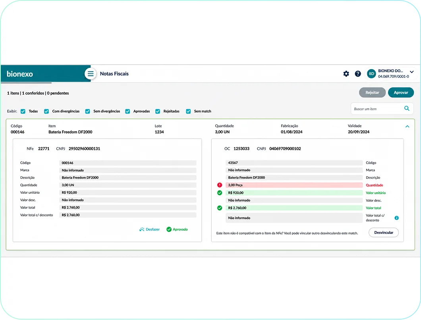Collapse the Bateria Freedom DF2000 item card
The image size is (421, 320).
(407, 126)
